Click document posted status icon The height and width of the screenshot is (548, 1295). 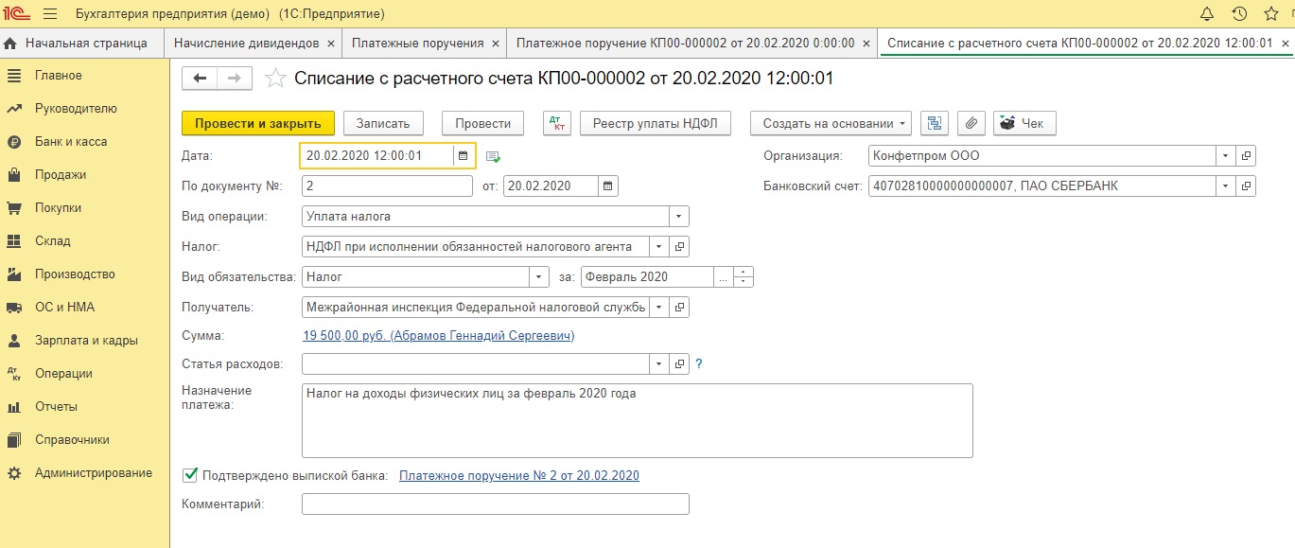click(493, 156)
